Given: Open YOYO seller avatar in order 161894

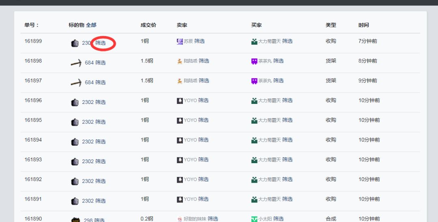Looking at the screenshot, I should pos(180,140).
